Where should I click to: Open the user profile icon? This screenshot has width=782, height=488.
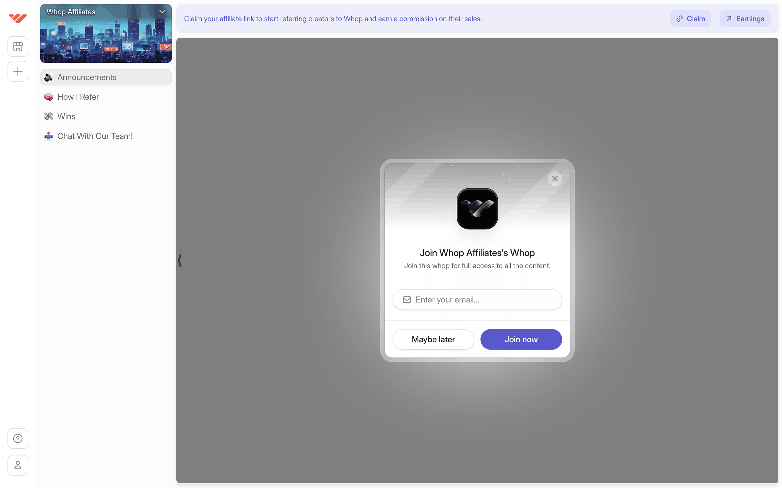pos(18,465)
